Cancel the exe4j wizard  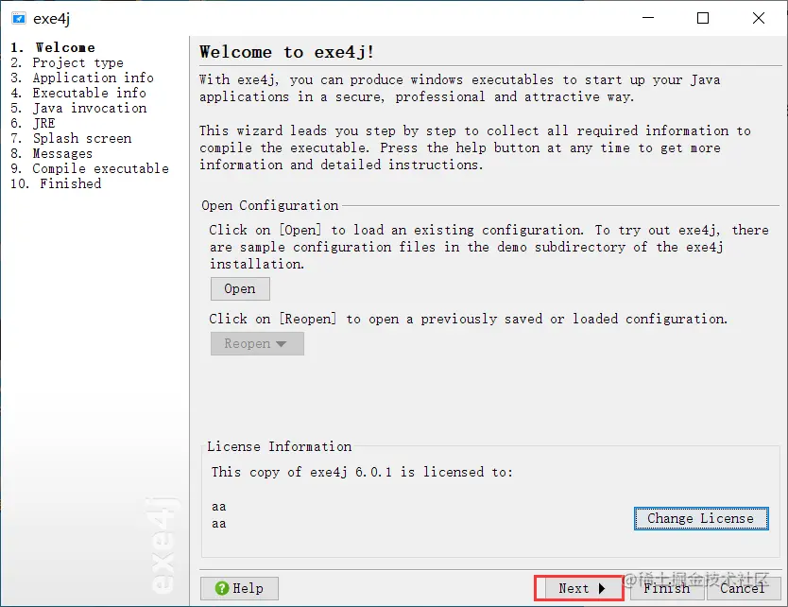tap(743, 588)
